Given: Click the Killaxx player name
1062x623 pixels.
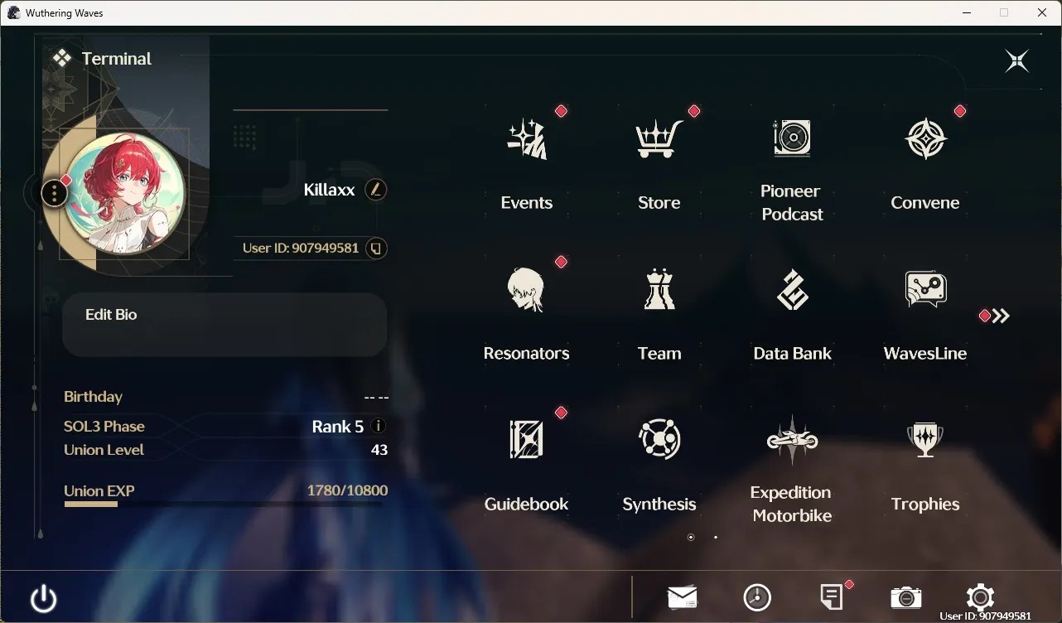Looking at the screenshot, I should (329, 190).
